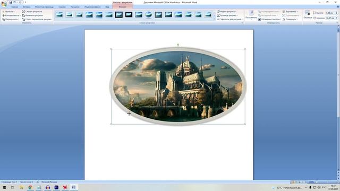Screen dimensions: 340x191
Task: Select the Обрезка crop tool
Action: 308,14
